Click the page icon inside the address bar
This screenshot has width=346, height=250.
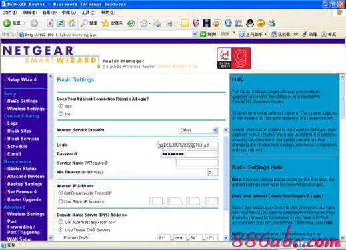[x=21, y=35]
